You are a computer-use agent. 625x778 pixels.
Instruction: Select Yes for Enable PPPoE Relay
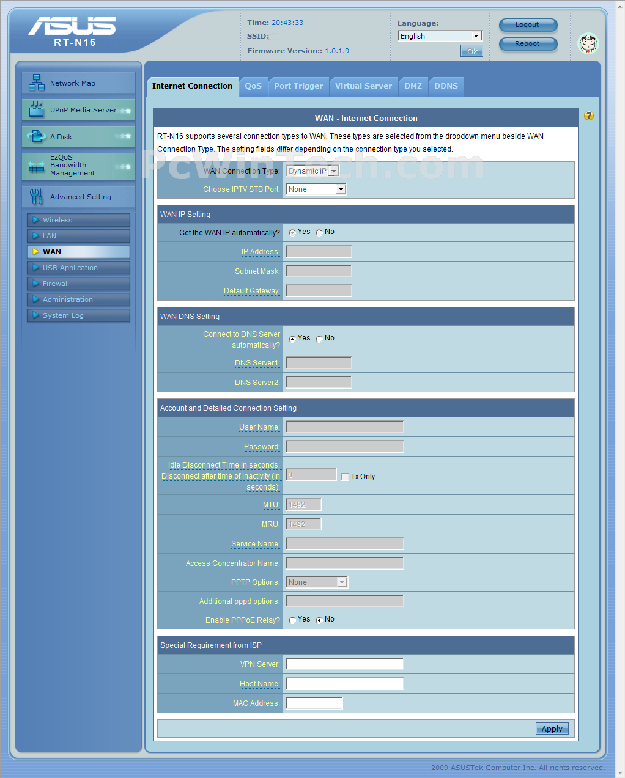point(292,620)
